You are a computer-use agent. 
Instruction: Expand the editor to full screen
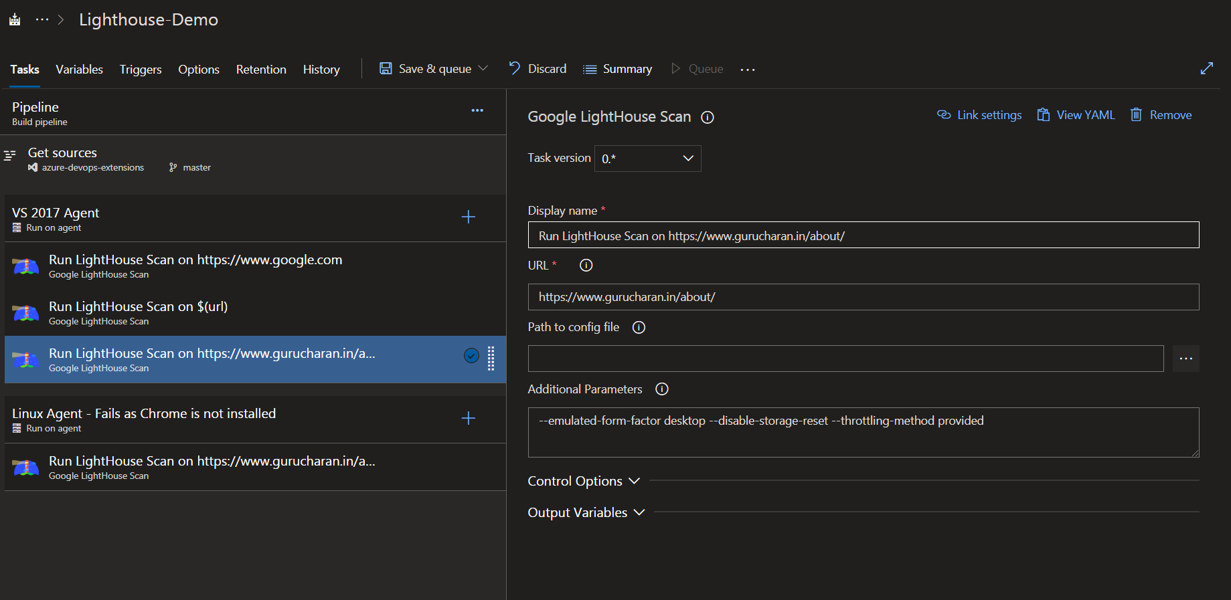pos(1206,69)
